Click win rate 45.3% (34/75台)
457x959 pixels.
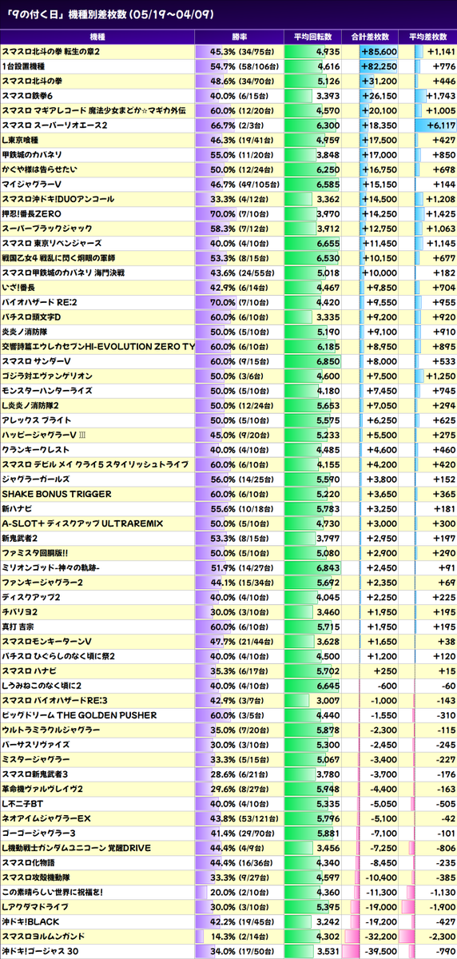point(244,51)
